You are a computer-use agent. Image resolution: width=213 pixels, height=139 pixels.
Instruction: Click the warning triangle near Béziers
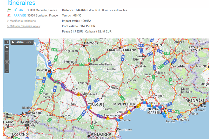click(x=129, y=112)
